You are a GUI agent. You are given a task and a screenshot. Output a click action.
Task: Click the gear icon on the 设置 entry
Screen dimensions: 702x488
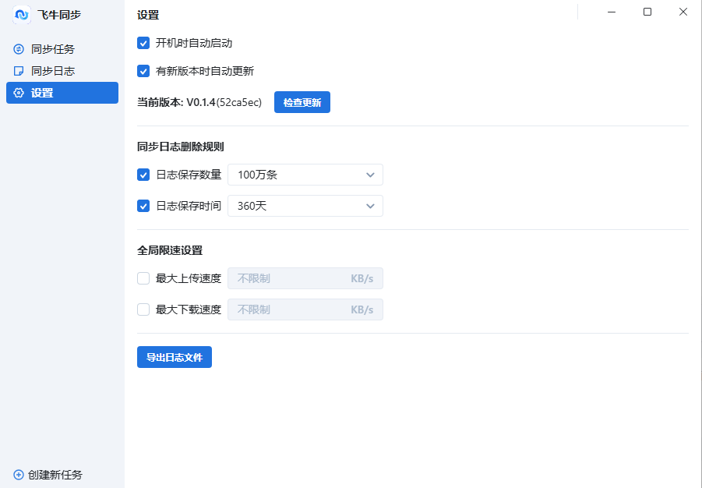click(17, 92)
